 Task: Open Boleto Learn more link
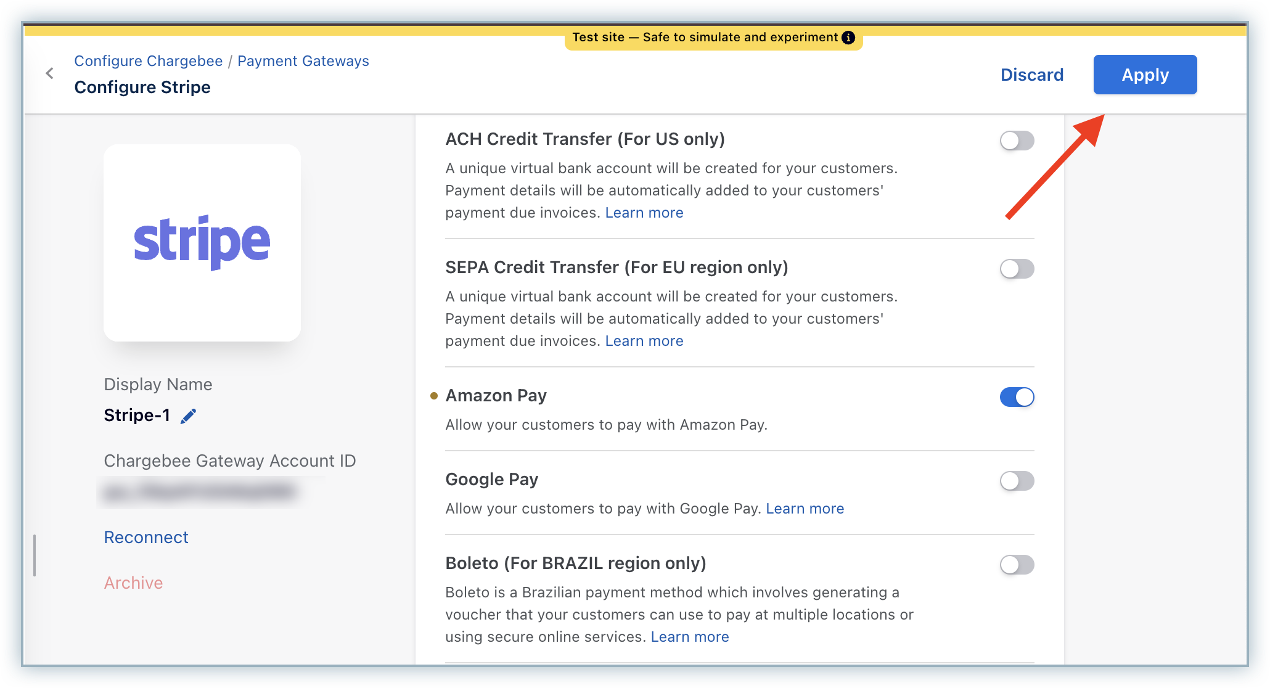tap(690, 637)
